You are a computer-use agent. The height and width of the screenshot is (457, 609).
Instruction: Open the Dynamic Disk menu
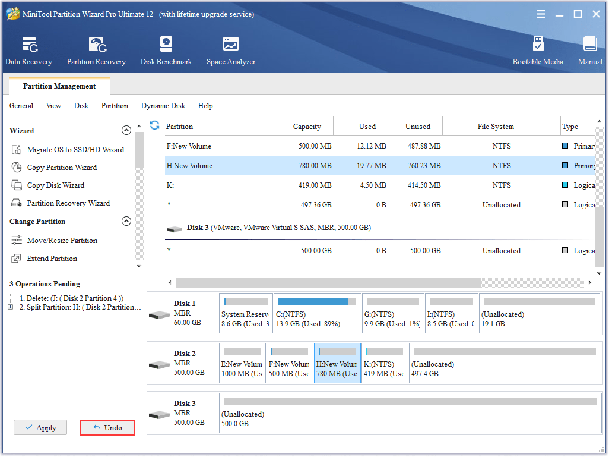[x=163, y=105]
